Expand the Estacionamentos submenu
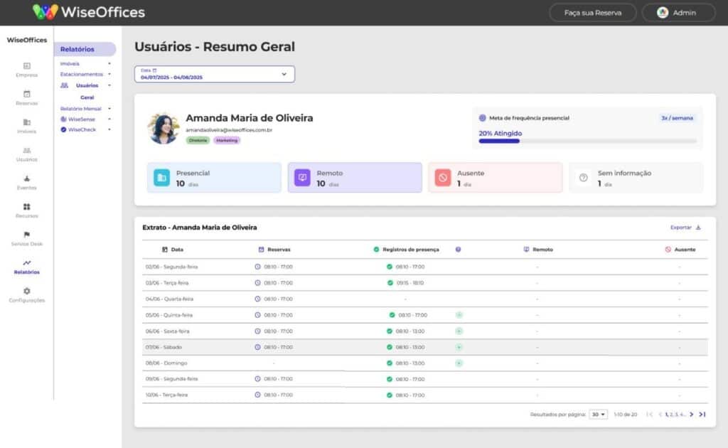Image resolution: width=728 pixels, height=448 pixels. tap(109, 74)
